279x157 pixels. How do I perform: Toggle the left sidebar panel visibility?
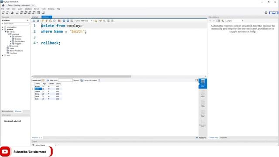(x=271, y=13)
